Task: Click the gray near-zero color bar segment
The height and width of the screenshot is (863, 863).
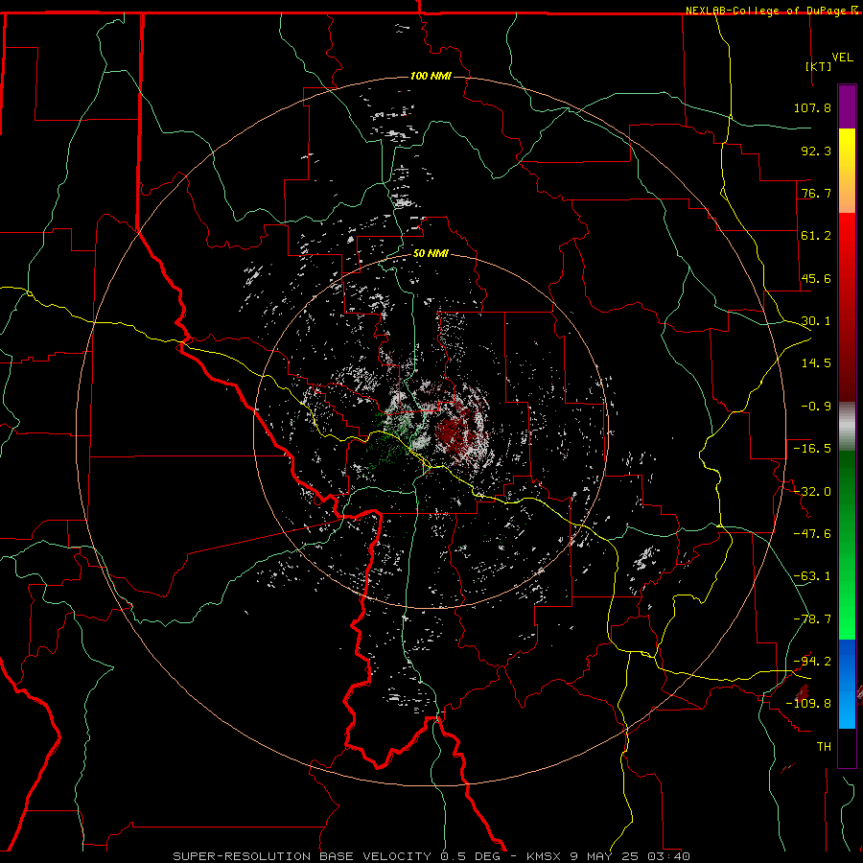Action: point(847,427)
